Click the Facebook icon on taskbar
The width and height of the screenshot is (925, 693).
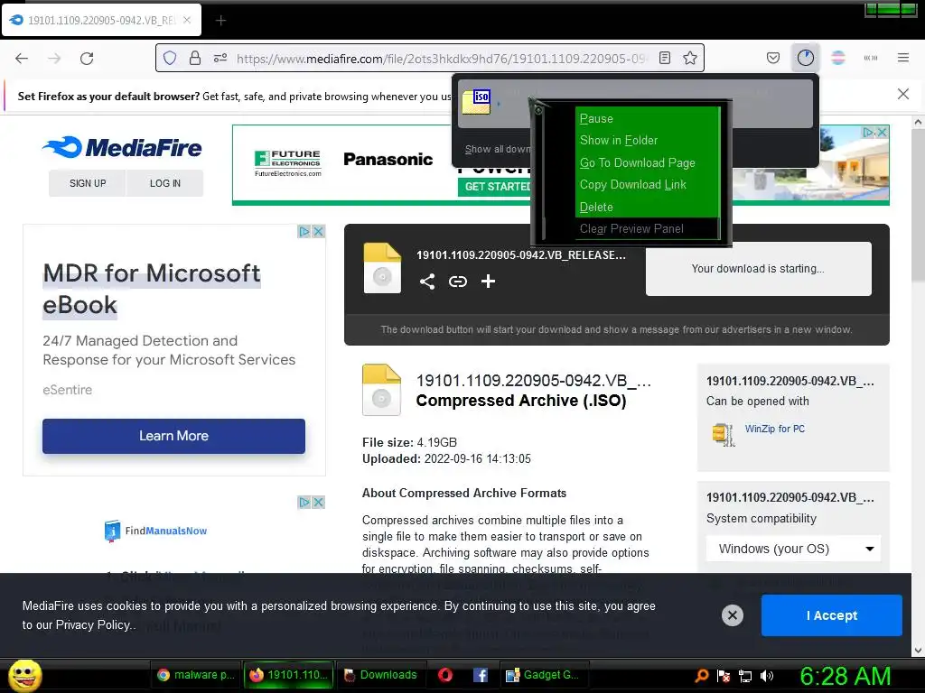(x=481, y=675)
